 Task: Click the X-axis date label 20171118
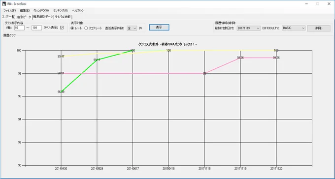[204, 169]
